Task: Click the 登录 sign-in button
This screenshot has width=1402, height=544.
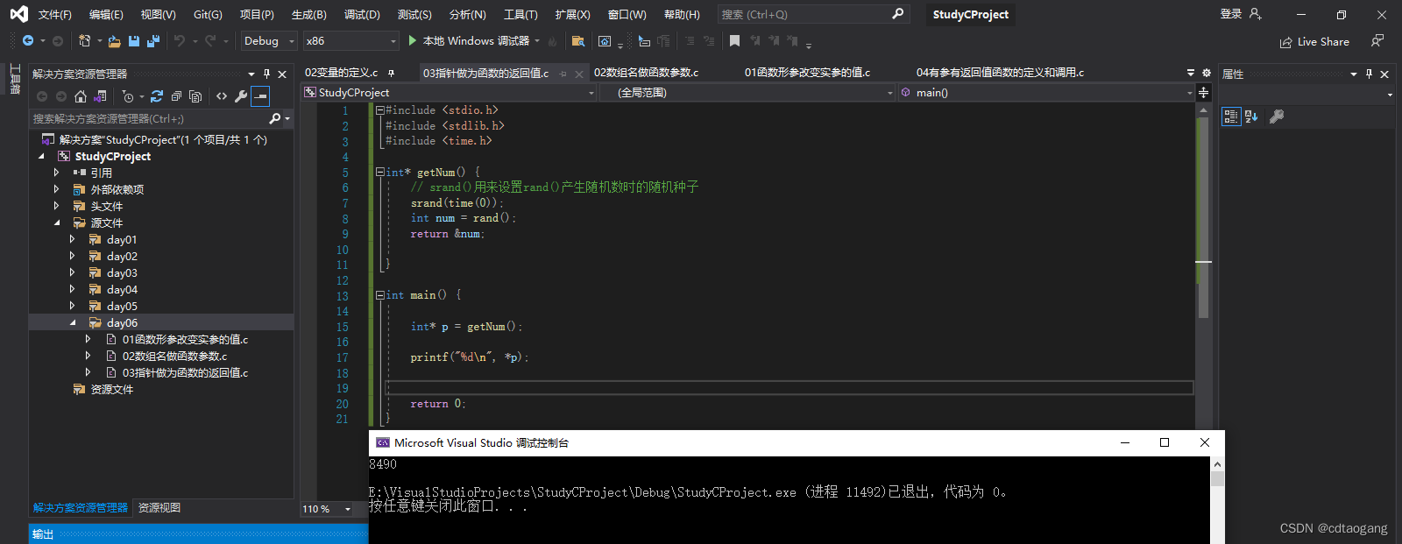Action: pyautogui.click(x=1240, y=14)
